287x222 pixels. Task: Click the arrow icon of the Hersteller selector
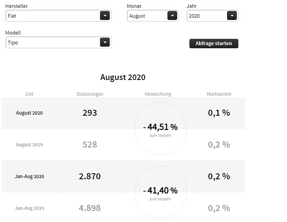[x=105, y=16]
